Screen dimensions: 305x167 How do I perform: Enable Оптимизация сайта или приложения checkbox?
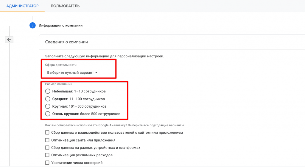(x=47, y=140)
